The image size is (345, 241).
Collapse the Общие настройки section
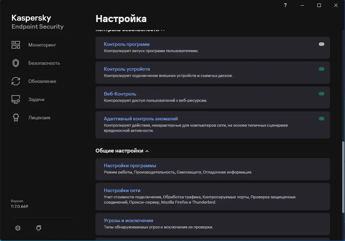pyautogui.click(x=147, y=151)
